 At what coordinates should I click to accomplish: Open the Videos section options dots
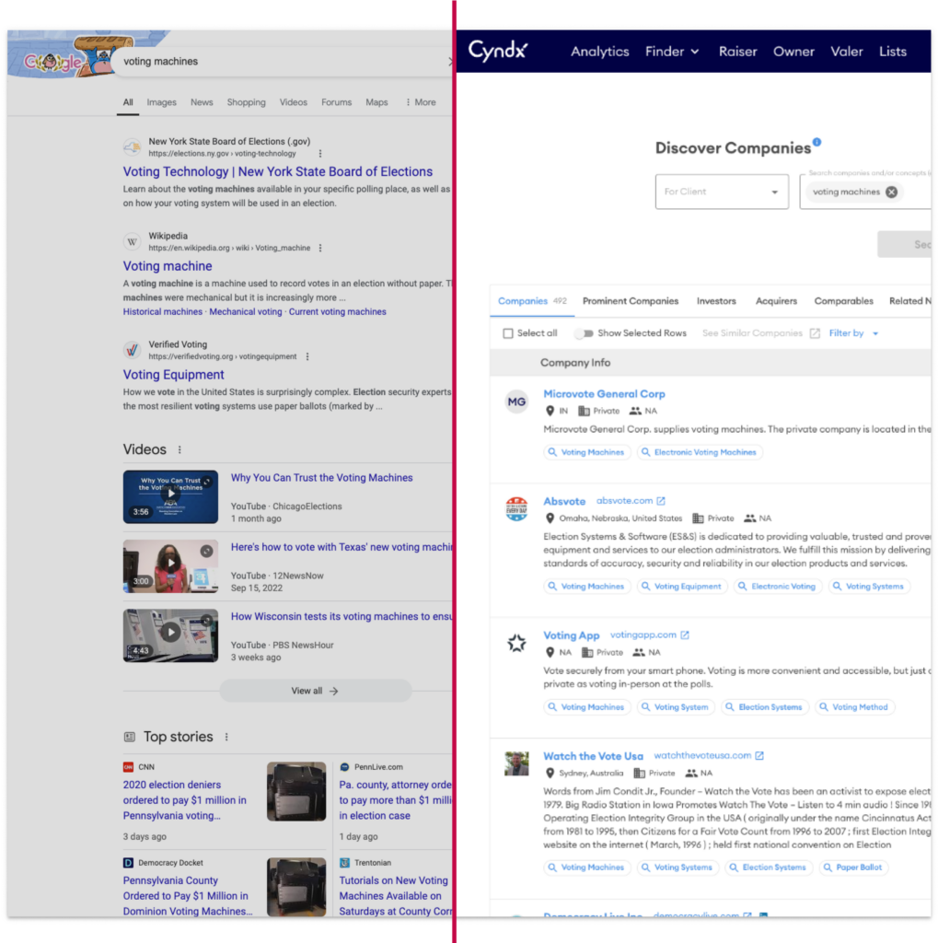click(179, 449)
